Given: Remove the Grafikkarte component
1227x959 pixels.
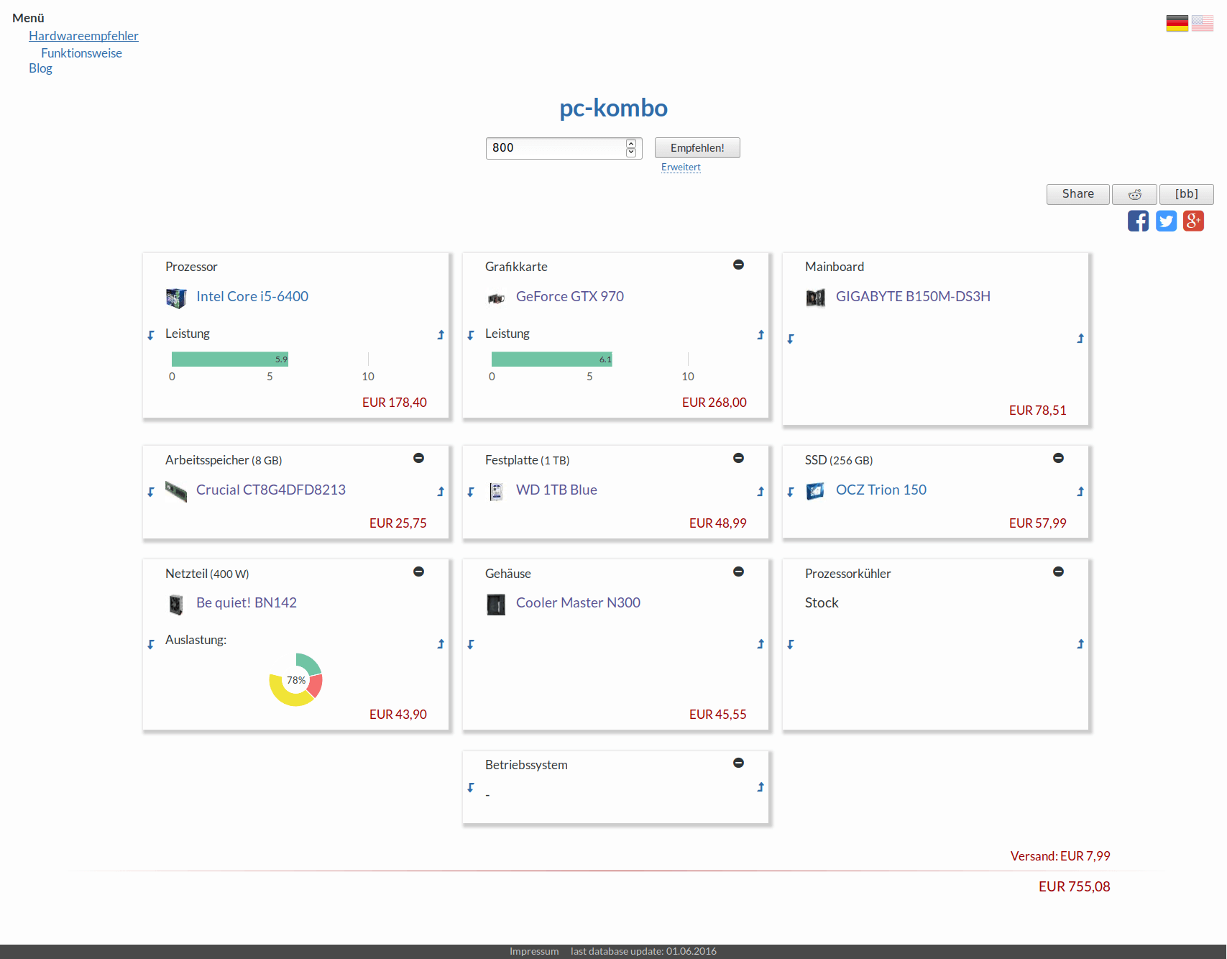Looking at the screenshot, I should coord(738,265).
